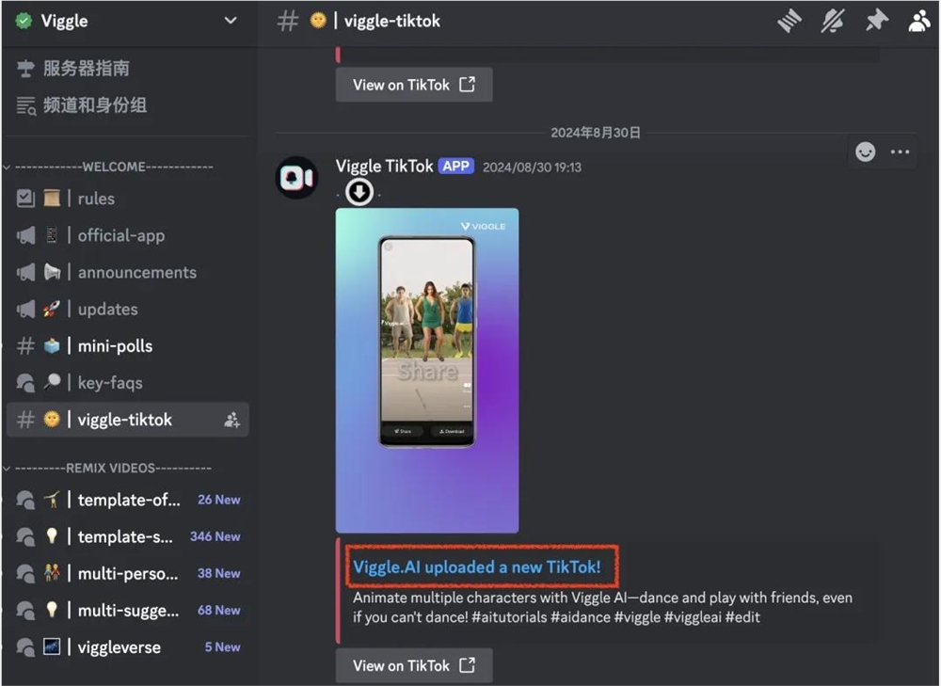Image resolution: width=941 pixels, height=686 pixels.
Task: Click the 2024/08/30 19:13 message timestamp
Action: tap(532, 168)
